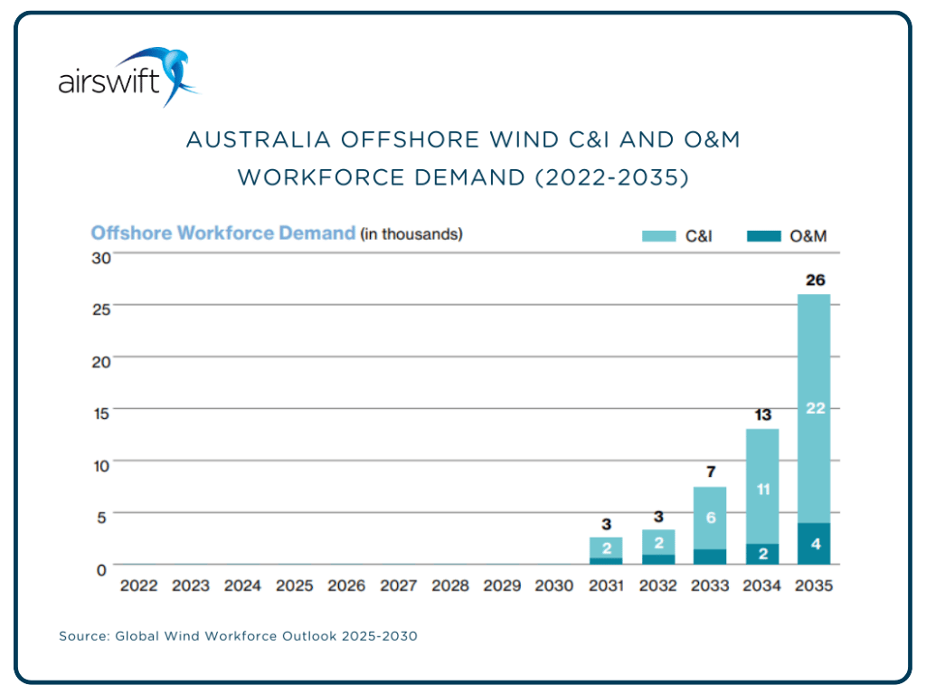Select the 2022 x-axis label
926x695 pixels.
(137, 585)
